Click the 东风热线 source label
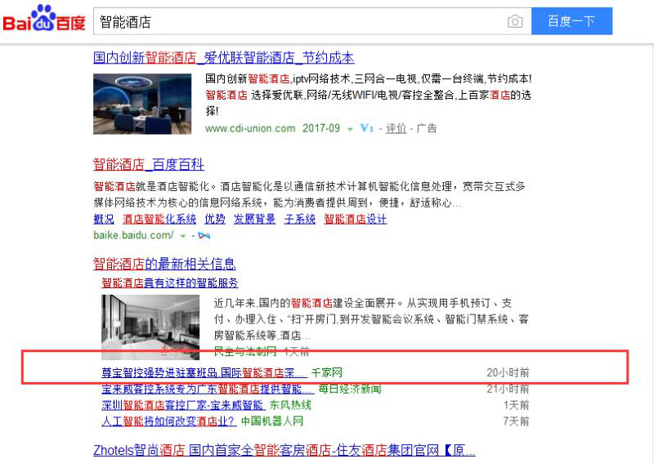 click(290, 405)
